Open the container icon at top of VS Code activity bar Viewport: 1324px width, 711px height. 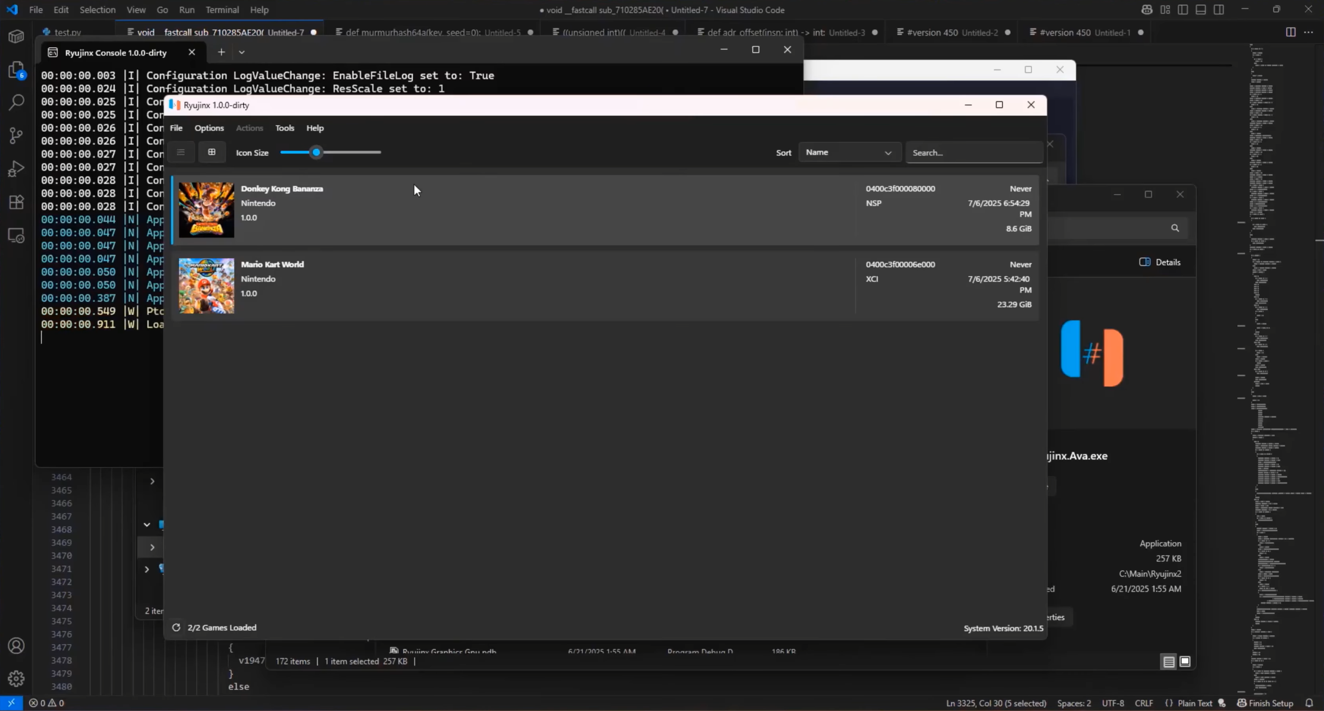[x=17, y=37]
